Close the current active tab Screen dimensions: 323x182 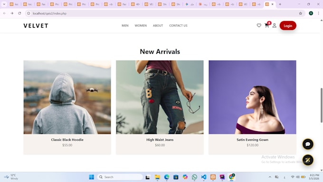click(x=272, y=4)
